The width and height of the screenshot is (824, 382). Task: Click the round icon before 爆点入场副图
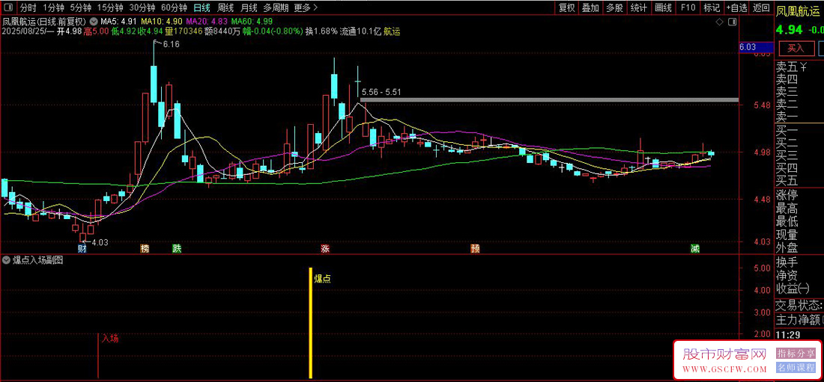pyautogui.click(x=7, y=259)
